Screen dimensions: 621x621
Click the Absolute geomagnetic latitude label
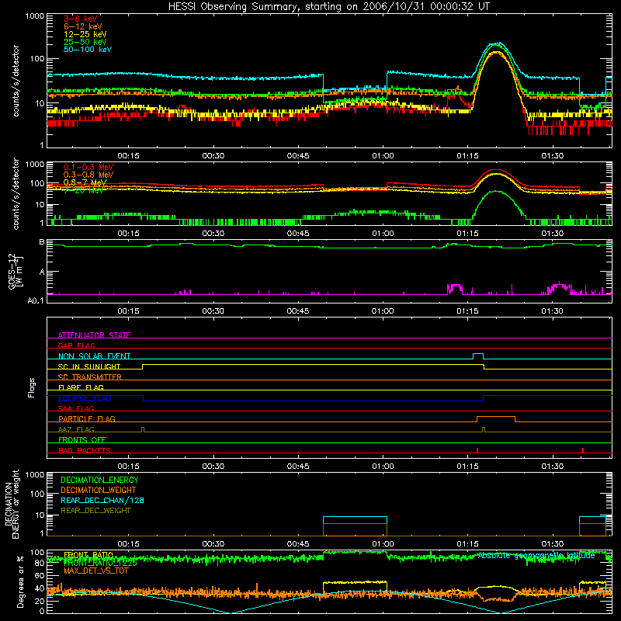tap(536, 555)
